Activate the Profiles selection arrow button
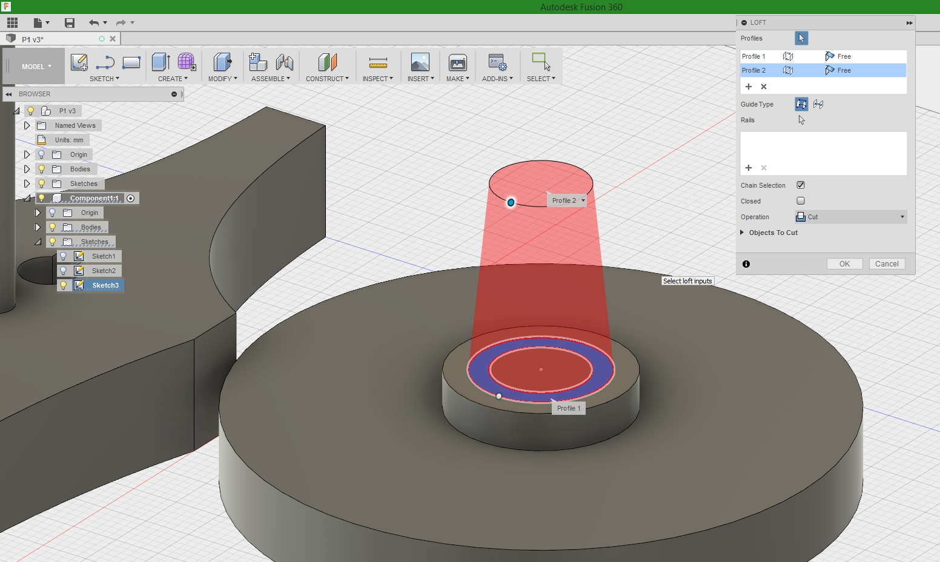 click(x=801, y=38)
